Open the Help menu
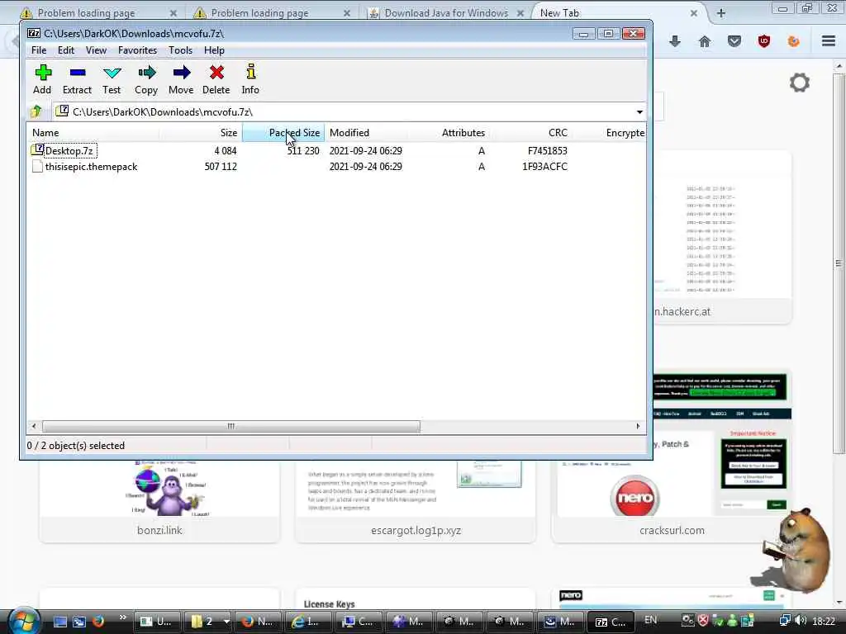 [x=214, y=50]
